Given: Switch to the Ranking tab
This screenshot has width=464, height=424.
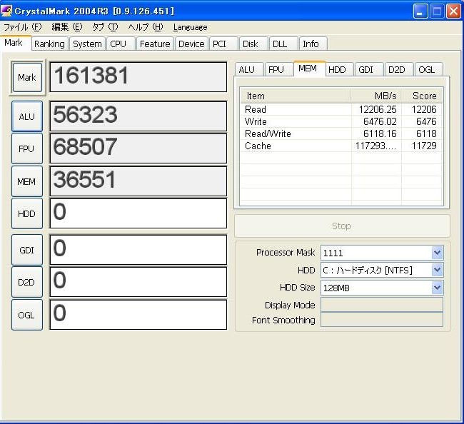Looking at the screenshot, I should tap(49, 44).
